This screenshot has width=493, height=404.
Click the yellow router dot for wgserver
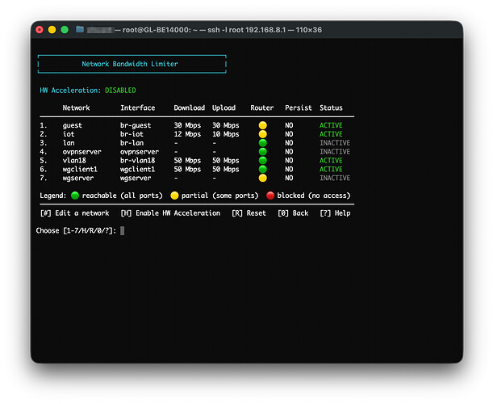click(x=262, y=179)
